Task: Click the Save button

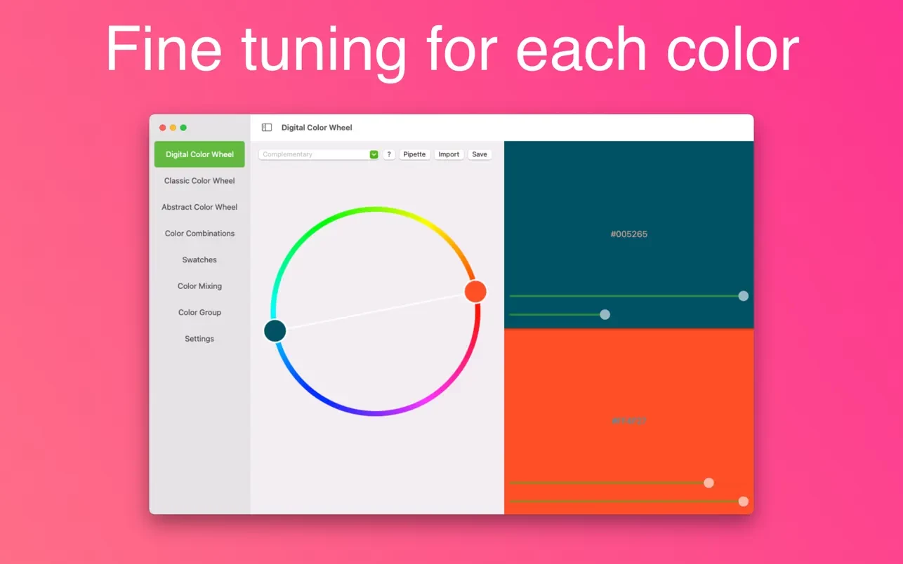Action: click(480, 154)
